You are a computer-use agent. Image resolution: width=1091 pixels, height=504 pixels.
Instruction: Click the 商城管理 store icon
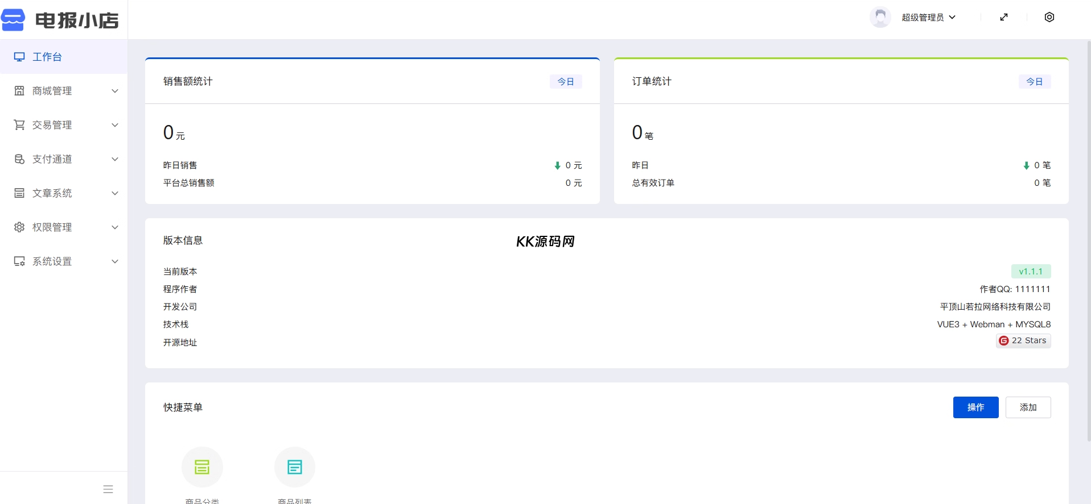click(19, 91)
